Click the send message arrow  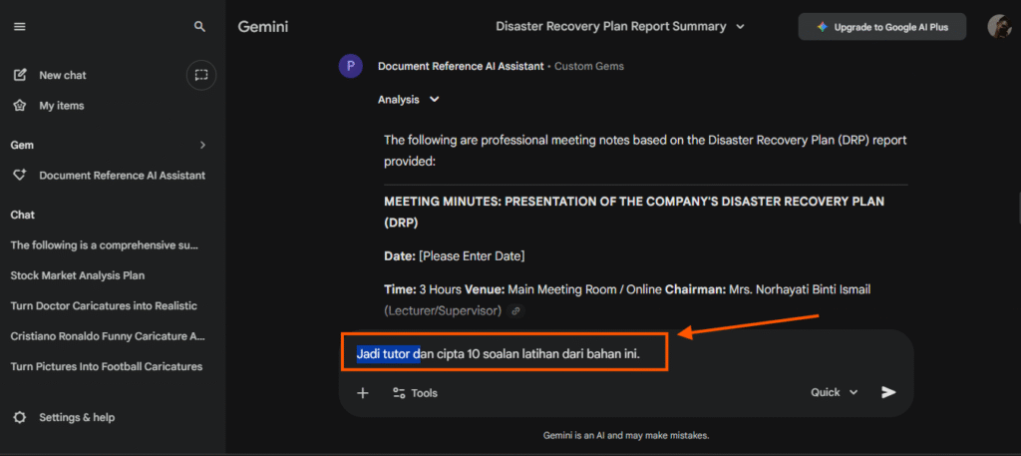pyautogui.click(x=888, y=392)
